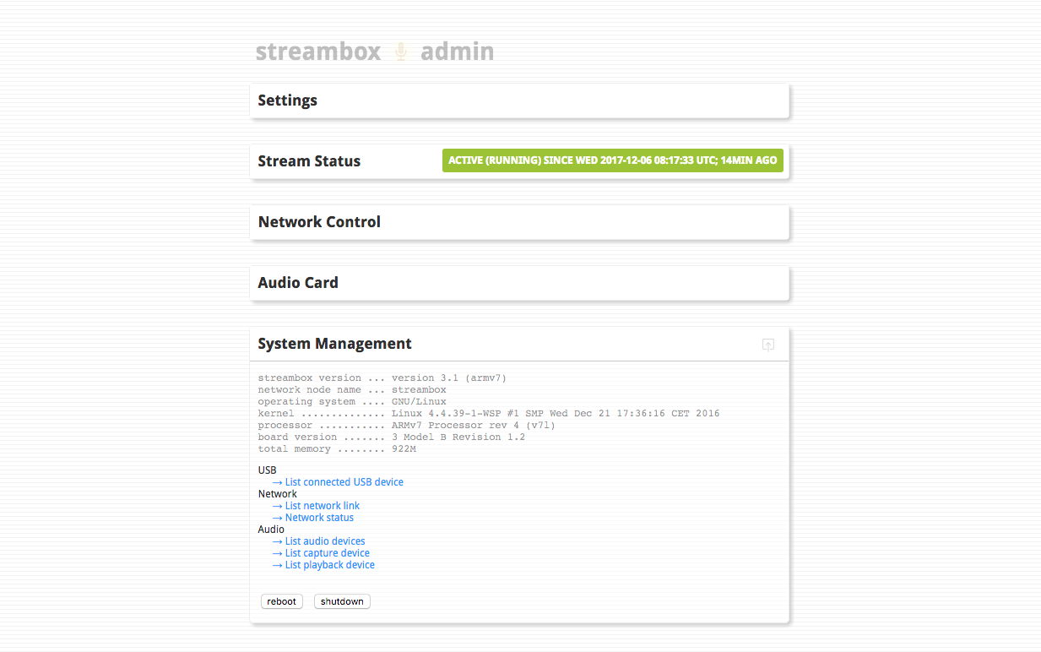Show the Network status link

[319, 518]
